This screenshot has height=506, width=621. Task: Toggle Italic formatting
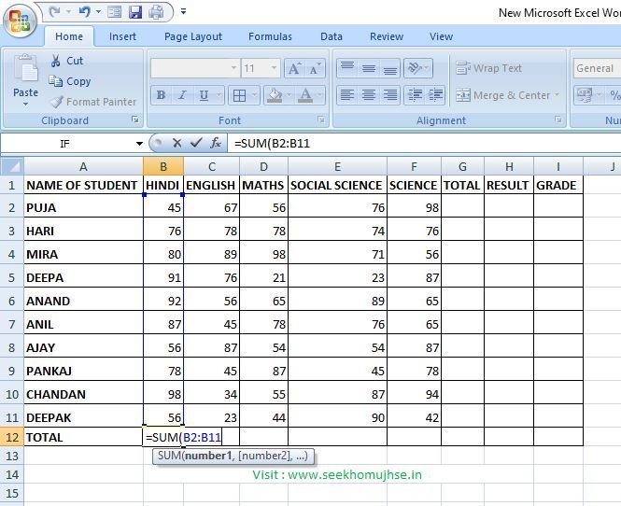[x=181, y=95]
